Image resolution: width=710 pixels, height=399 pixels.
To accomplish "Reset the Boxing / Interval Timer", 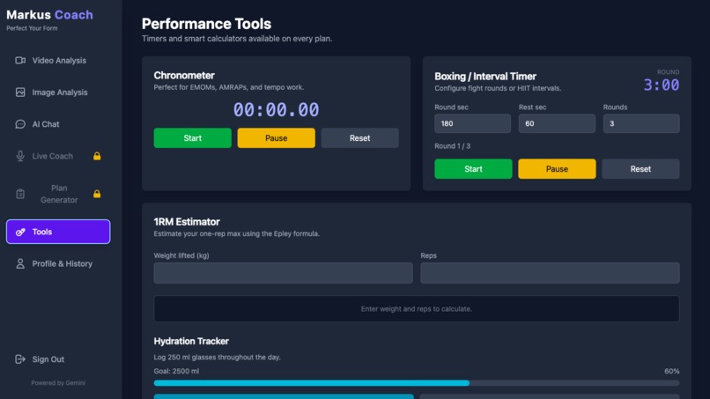I will 640,169.
